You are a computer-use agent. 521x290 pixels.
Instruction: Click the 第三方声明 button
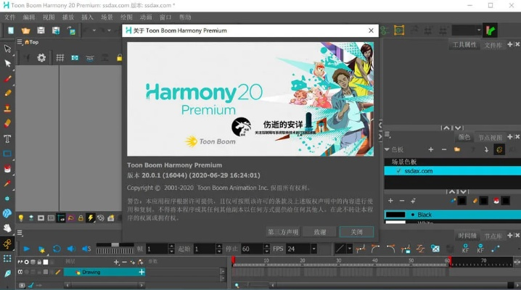[283, 232]
